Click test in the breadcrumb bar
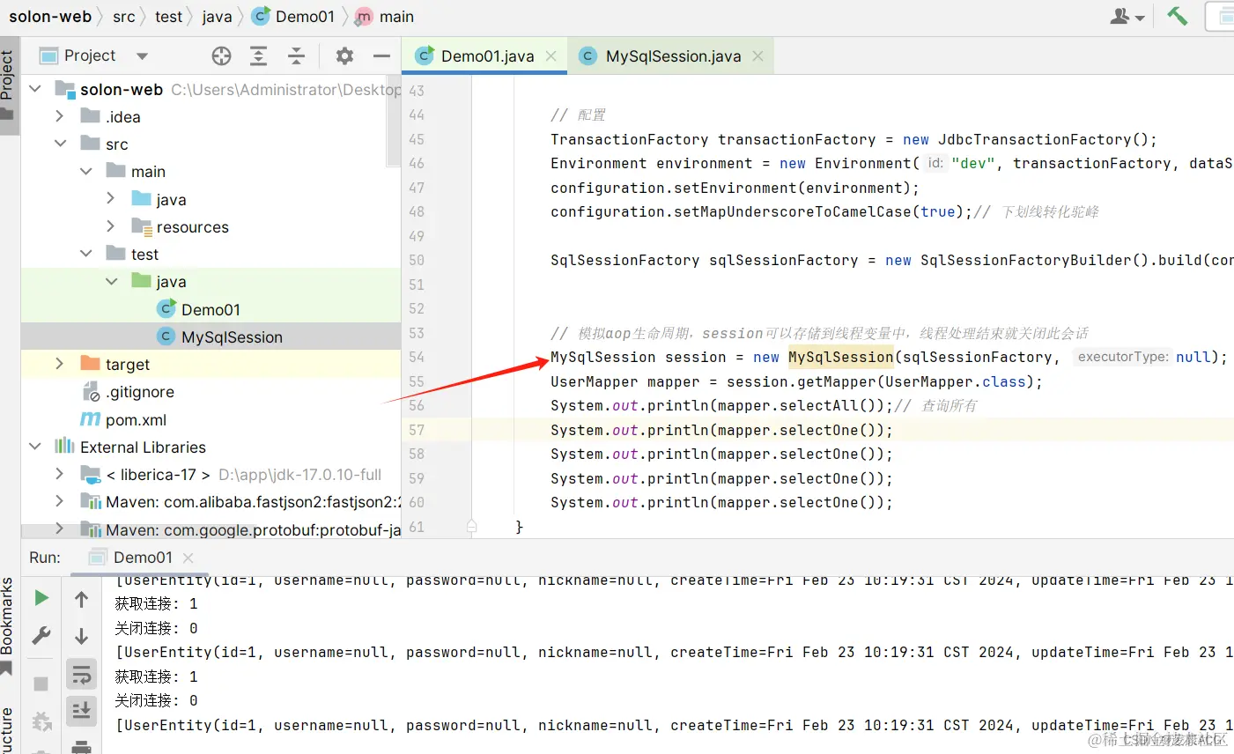The height and width of the screenshot is (754, 1234). click(x=169, y=16)
